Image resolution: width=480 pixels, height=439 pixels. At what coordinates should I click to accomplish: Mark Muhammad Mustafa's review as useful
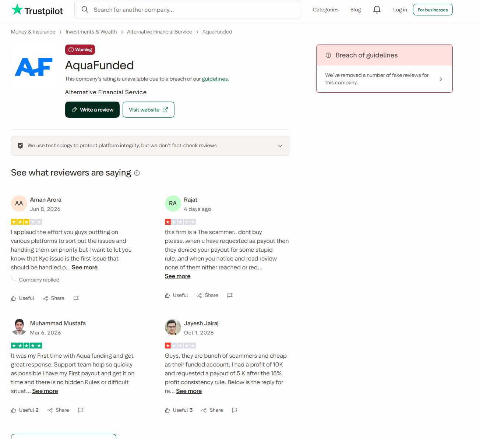[25, 410]
